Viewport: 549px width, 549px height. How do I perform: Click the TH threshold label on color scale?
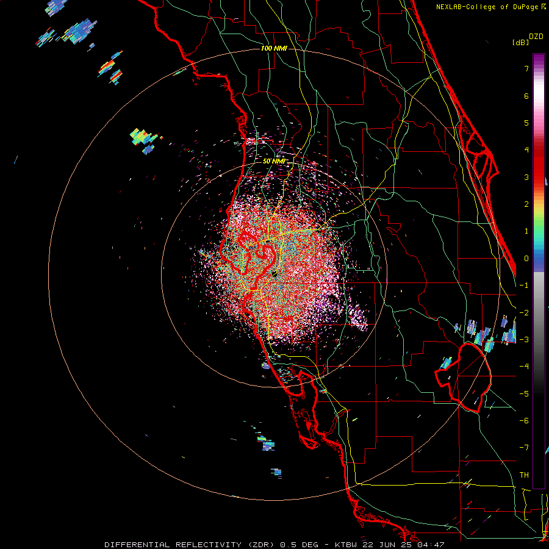[x=524, y=475]
